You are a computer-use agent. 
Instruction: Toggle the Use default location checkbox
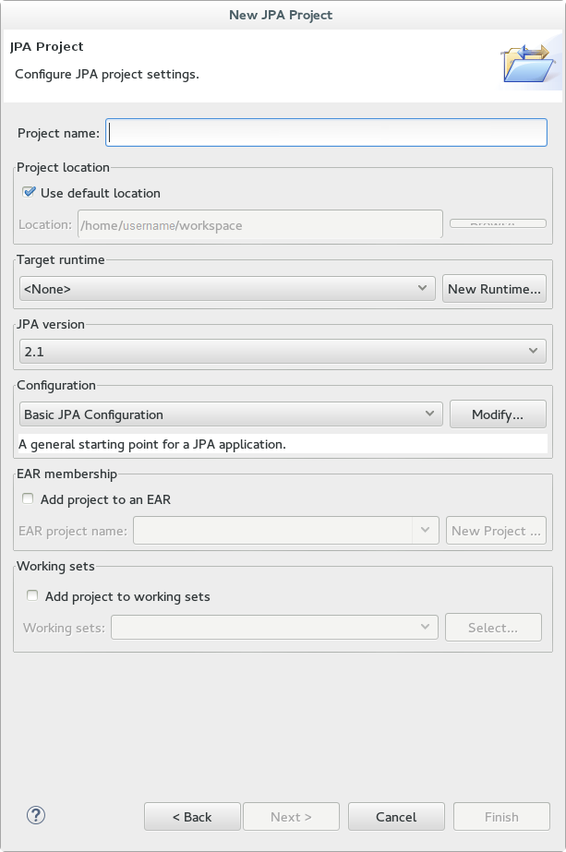[29, 193]
